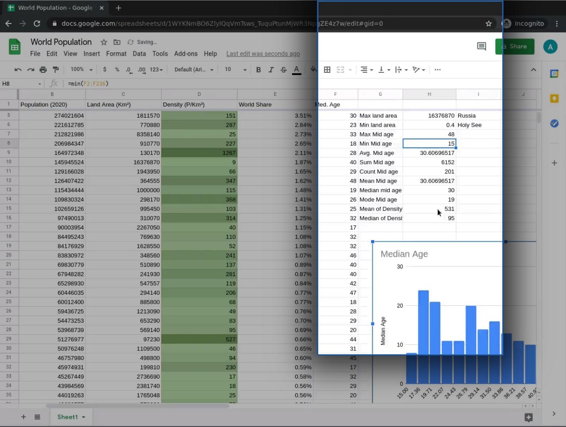
Task: Open Tasks side panel icon
Action: point(554,123)
